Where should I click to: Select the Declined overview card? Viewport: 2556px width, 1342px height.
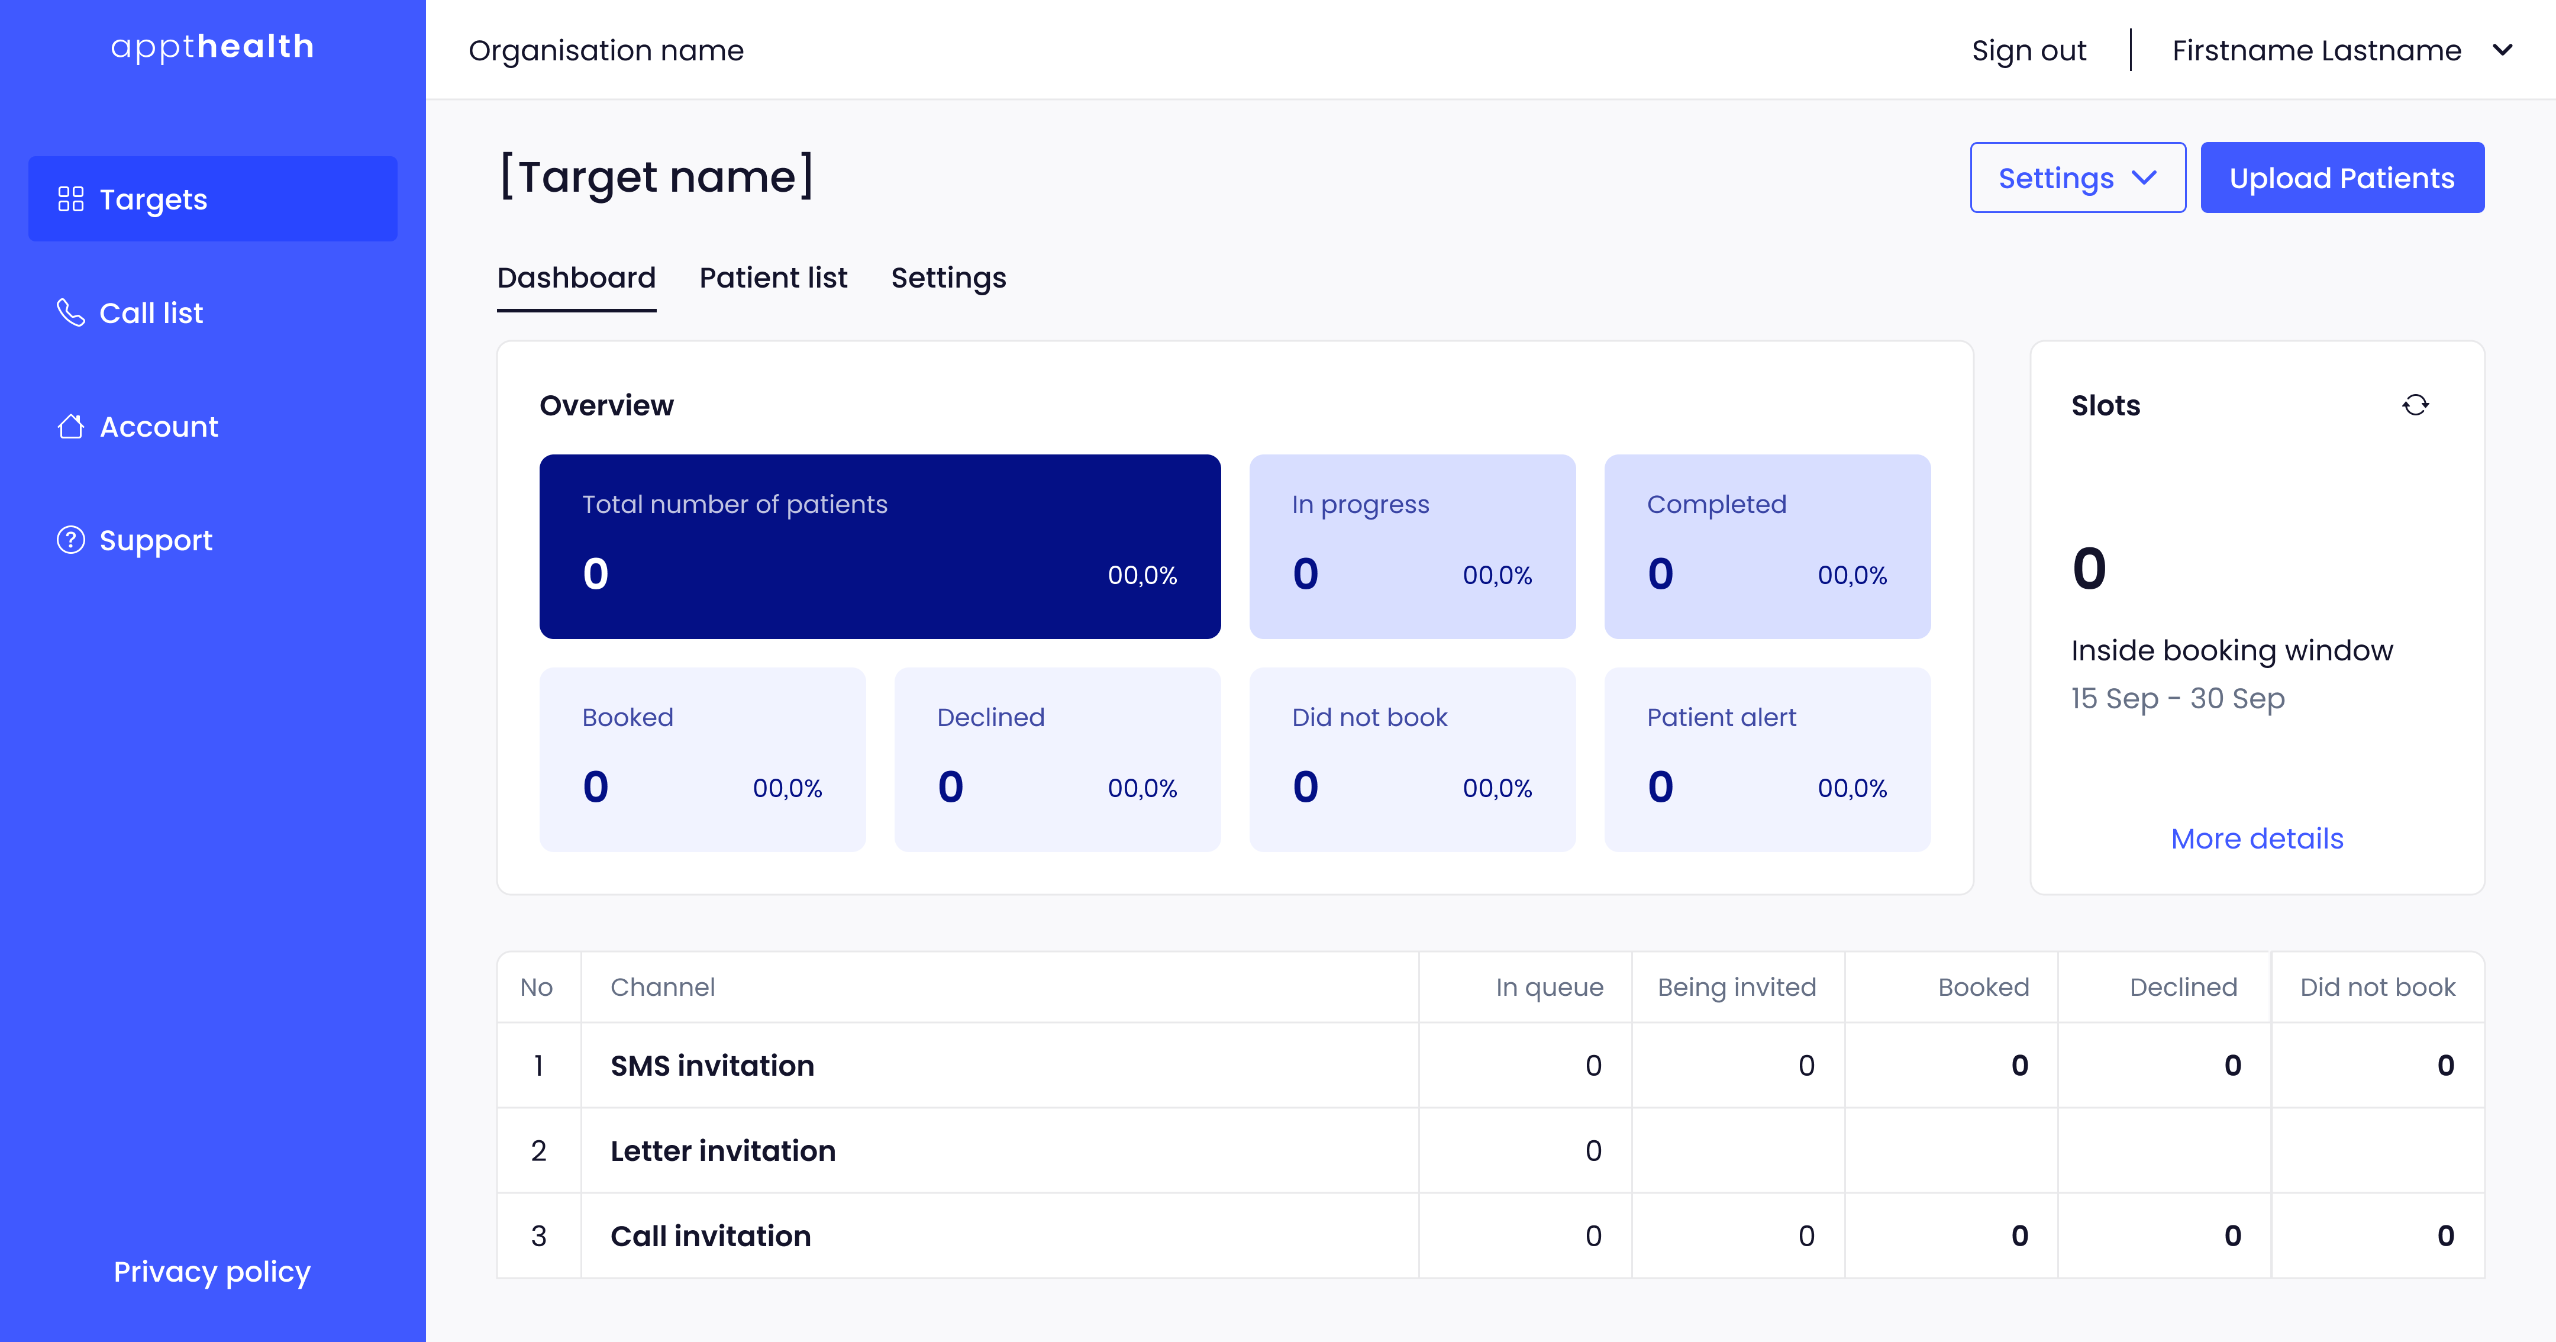tap(1058, 759)
